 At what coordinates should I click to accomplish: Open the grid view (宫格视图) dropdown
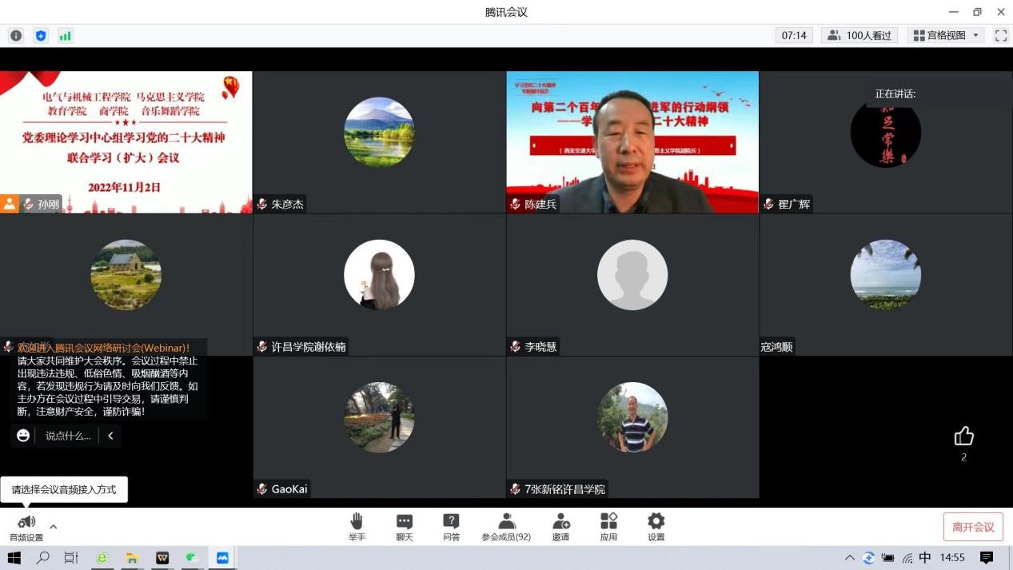(945, 36)
